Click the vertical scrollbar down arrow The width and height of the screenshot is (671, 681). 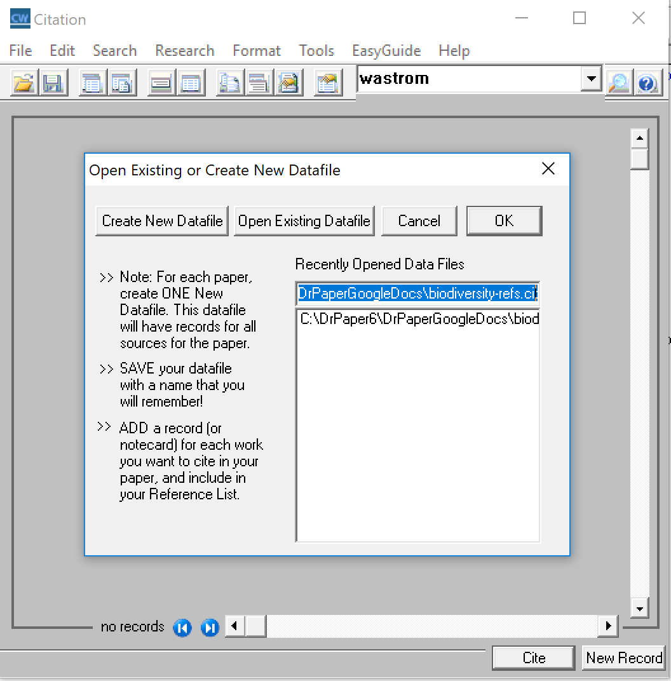point(639,608)
